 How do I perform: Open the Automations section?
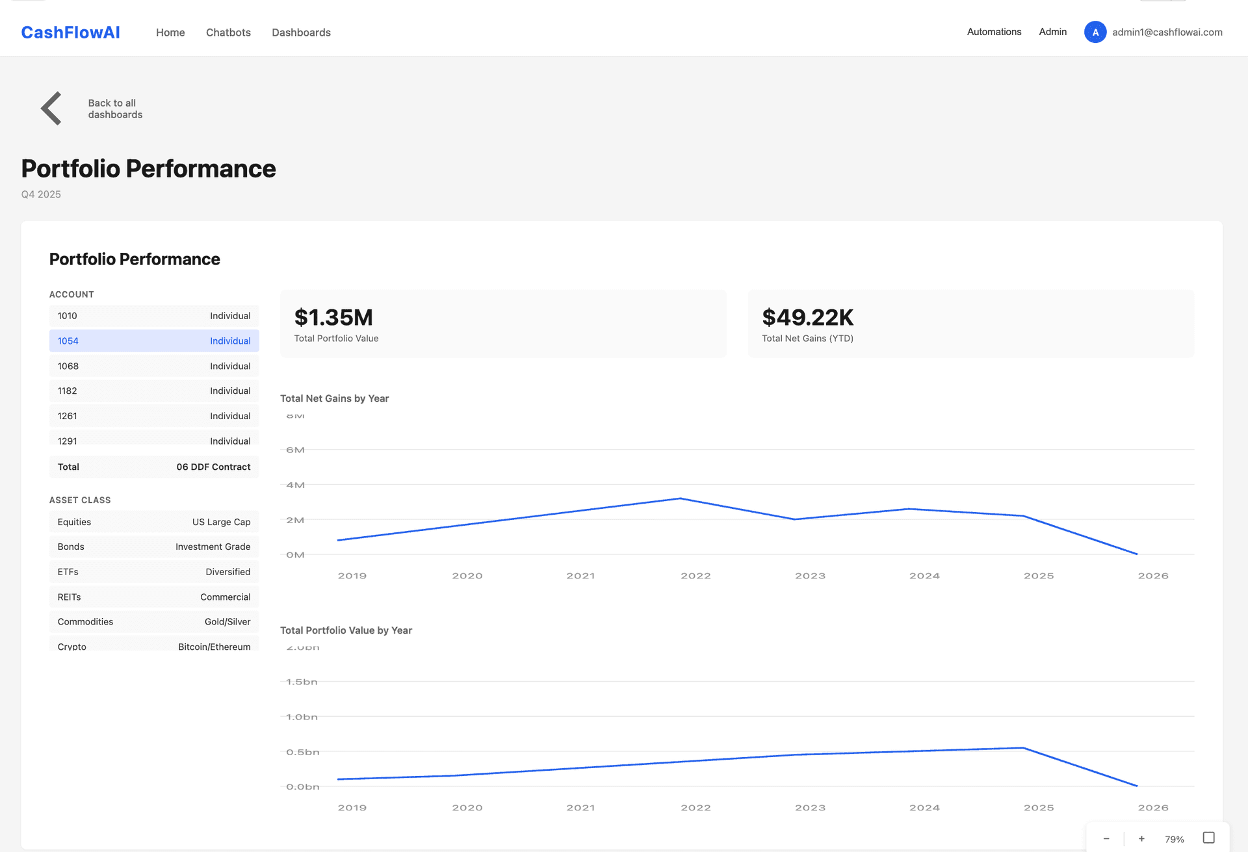tap(994, 32)
